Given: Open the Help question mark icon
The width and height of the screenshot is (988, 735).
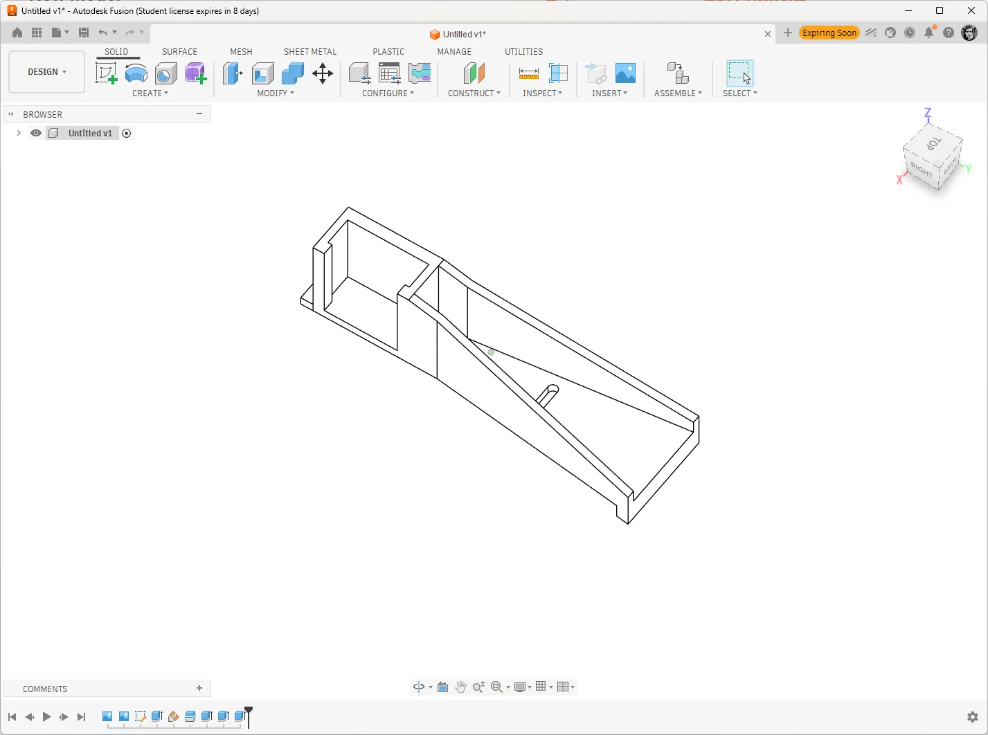Looking at the screenshot, I should pyautogui.click(x=949, y=33).
